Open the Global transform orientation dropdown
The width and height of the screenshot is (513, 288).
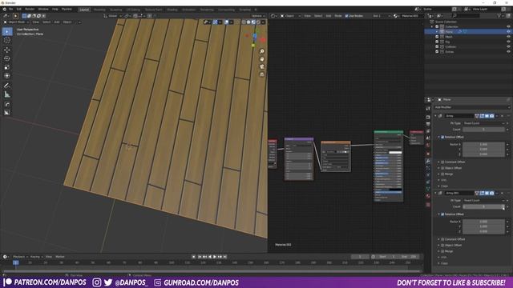[x=112, y=16]
